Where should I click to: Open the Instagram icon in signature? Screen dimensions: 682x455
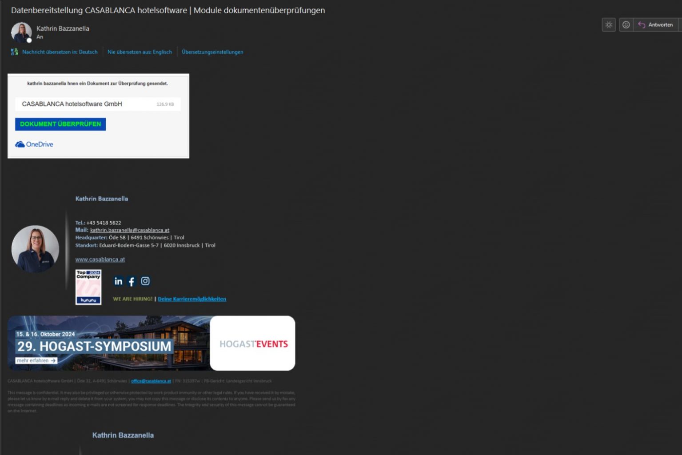(x=145, y=281)
